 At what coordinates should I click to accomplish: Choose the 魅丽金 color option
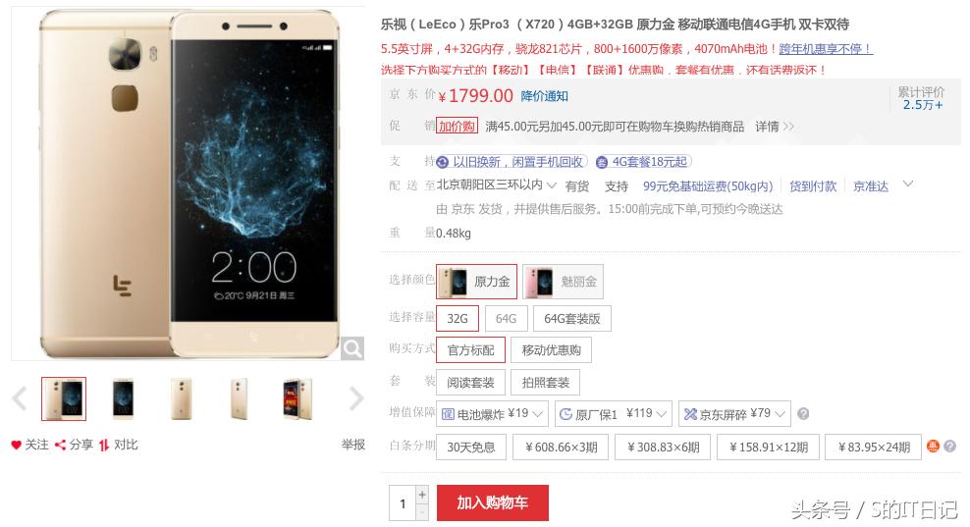coord(563,282)
